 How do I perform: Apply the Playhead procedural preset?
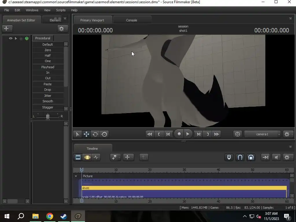click(48, 67)
